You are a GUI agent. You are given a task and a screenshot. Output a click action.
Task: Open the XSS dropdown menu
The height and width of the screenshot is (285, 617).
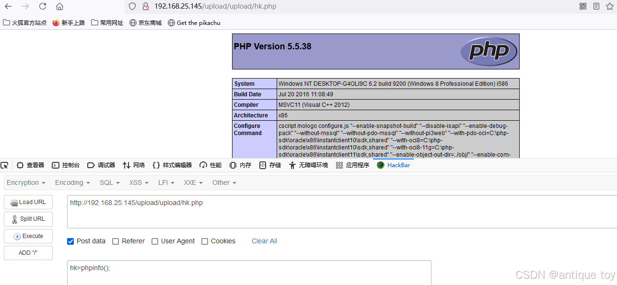point(139,182)
